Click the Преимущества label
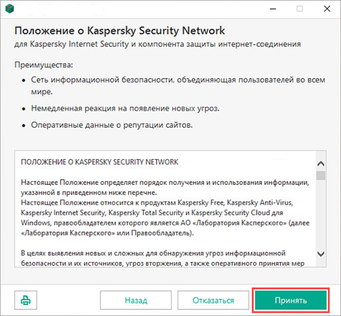The height and width of the screenshot is (316, 341). [x=44, y=65]
